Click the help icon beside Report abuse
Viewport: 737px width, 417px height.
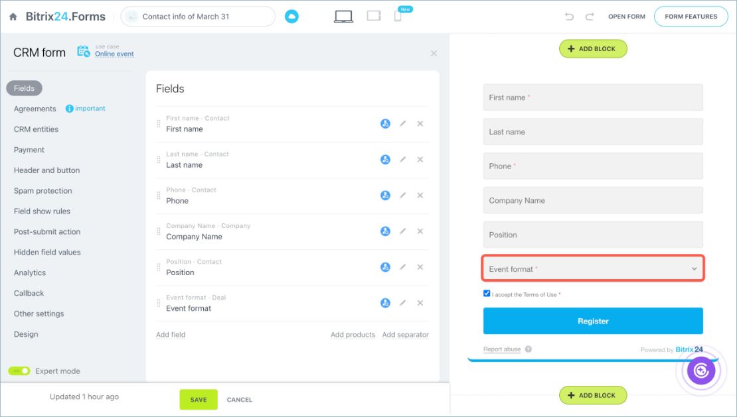(x=529, y=349)
